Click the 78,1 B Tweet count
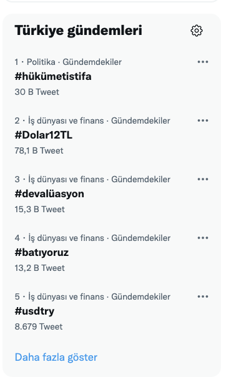 pyautogui.click(x=39, y=150)
